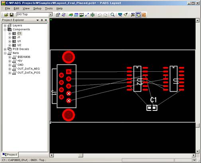Screen dimensions: 201x163
Task: Toggle the Project Explorer window button
Action: coord(138,15)
